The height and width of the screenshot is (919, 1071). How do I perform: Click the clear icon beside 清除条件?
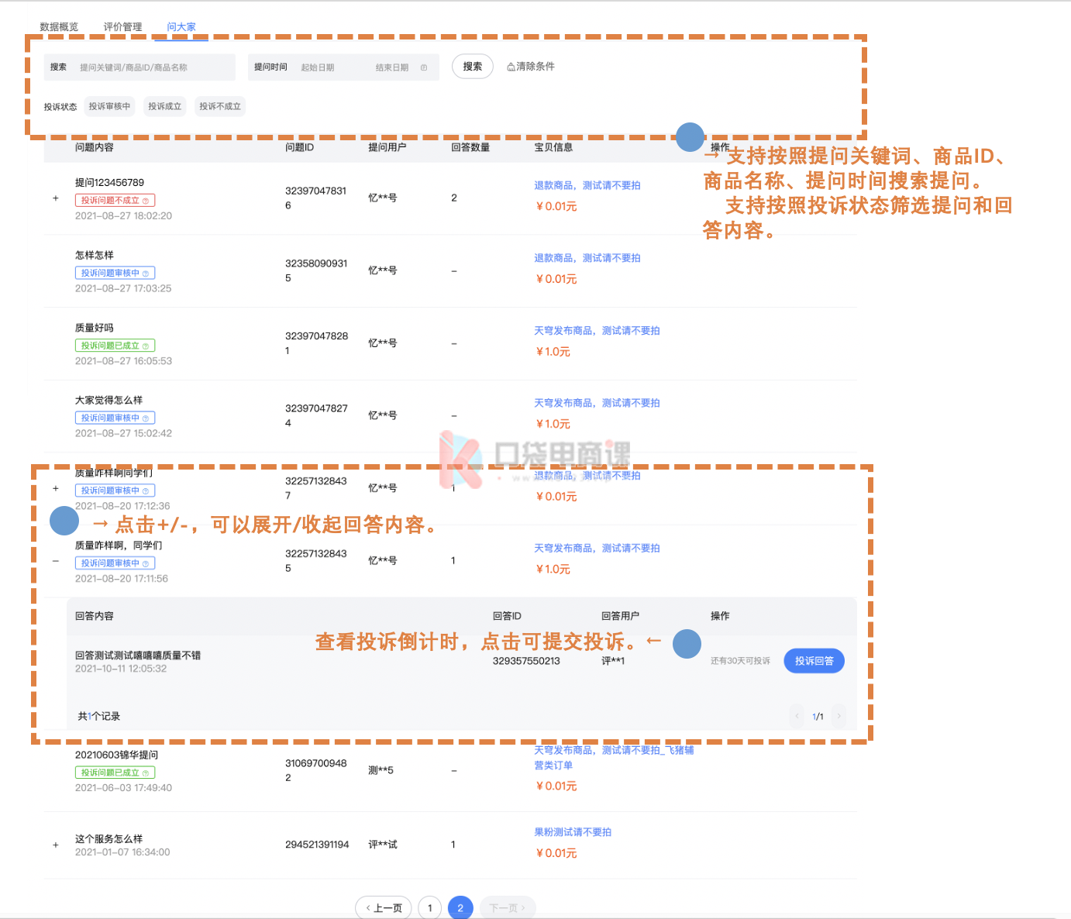pos(511,67)
